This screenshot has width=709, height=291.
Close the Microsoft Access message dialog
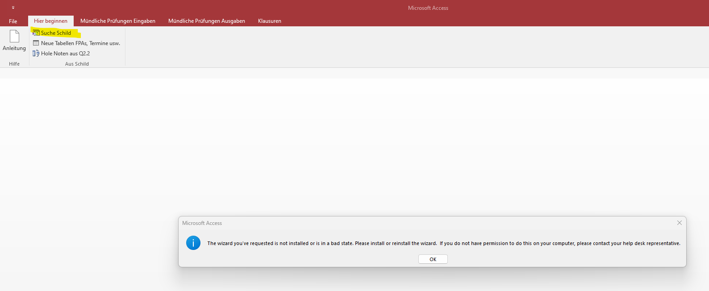679,223
